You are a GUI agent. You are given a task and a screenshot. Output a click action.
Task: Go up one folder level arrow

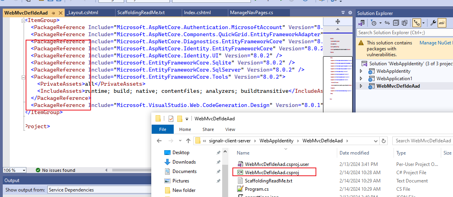(x=188, y=141)
